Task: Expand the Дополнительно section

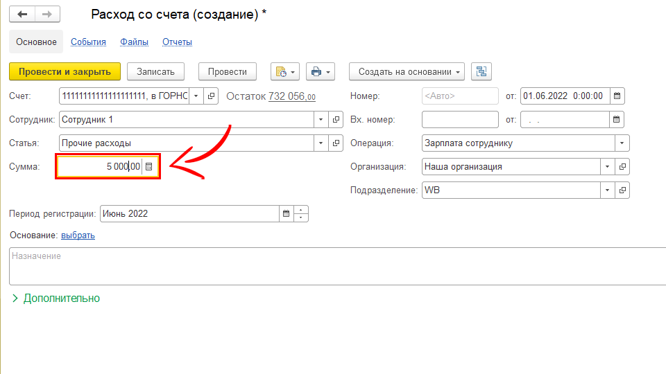Action: tap(56, 299)
